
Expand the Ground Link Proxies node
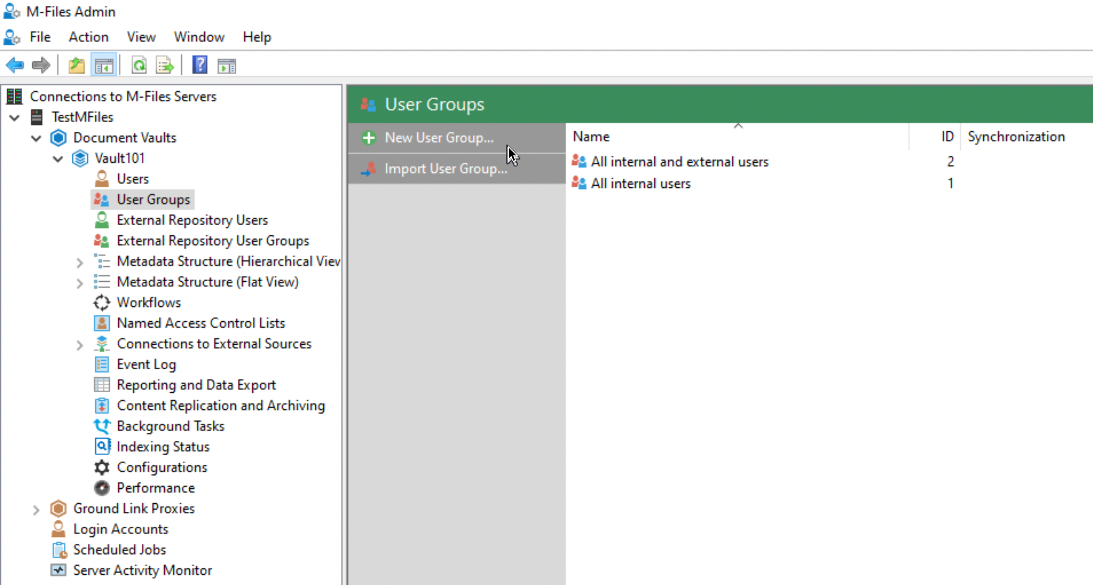click(36, 510)
